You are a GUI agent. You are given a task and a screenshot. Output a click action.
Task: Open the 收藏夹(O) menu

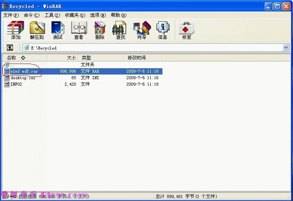click(x=75, y=15)
